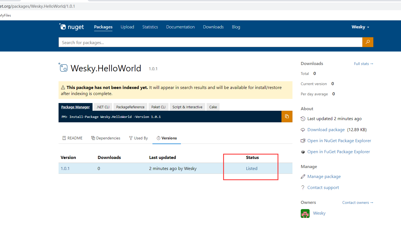Click the NuGet logo in the header
This screenshot has height=227, width=401.
tap(72, 27)
